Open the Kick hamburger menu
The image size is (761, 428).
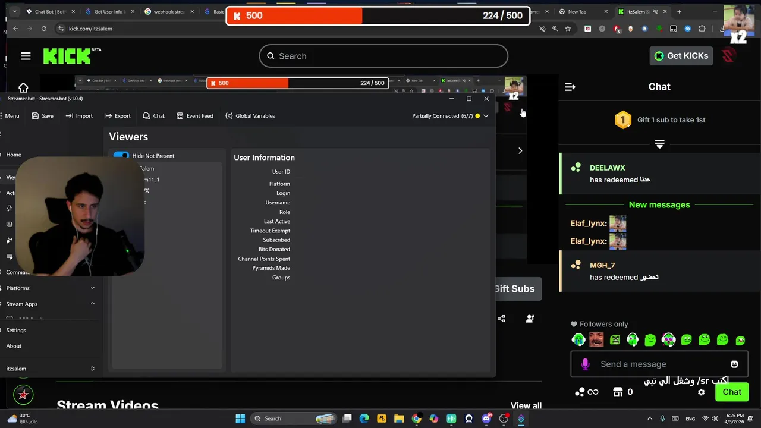(26, 56)
